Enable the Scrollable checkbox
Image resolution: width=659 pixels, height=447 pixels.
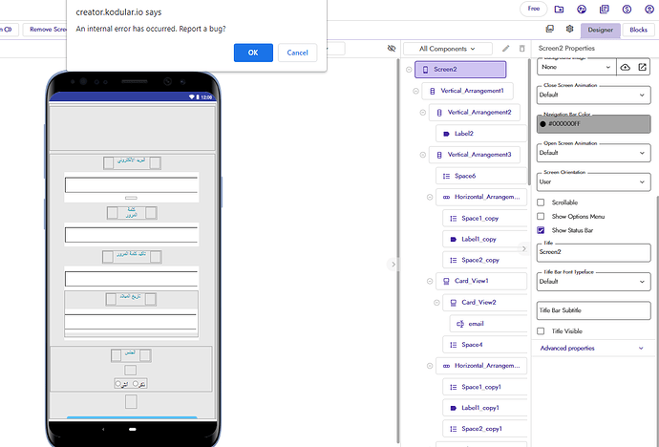[542, 202]
